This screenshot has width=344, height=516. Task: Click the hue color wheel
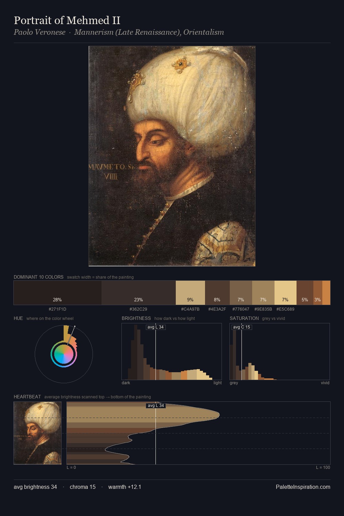point(64,354)
